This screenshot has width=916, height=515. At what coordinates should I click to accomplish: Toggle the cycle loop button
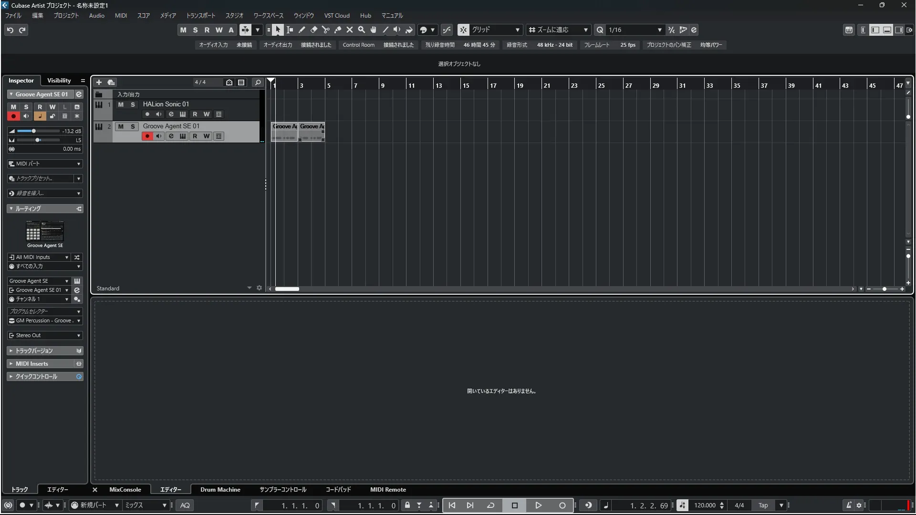(x=490, y=505)
